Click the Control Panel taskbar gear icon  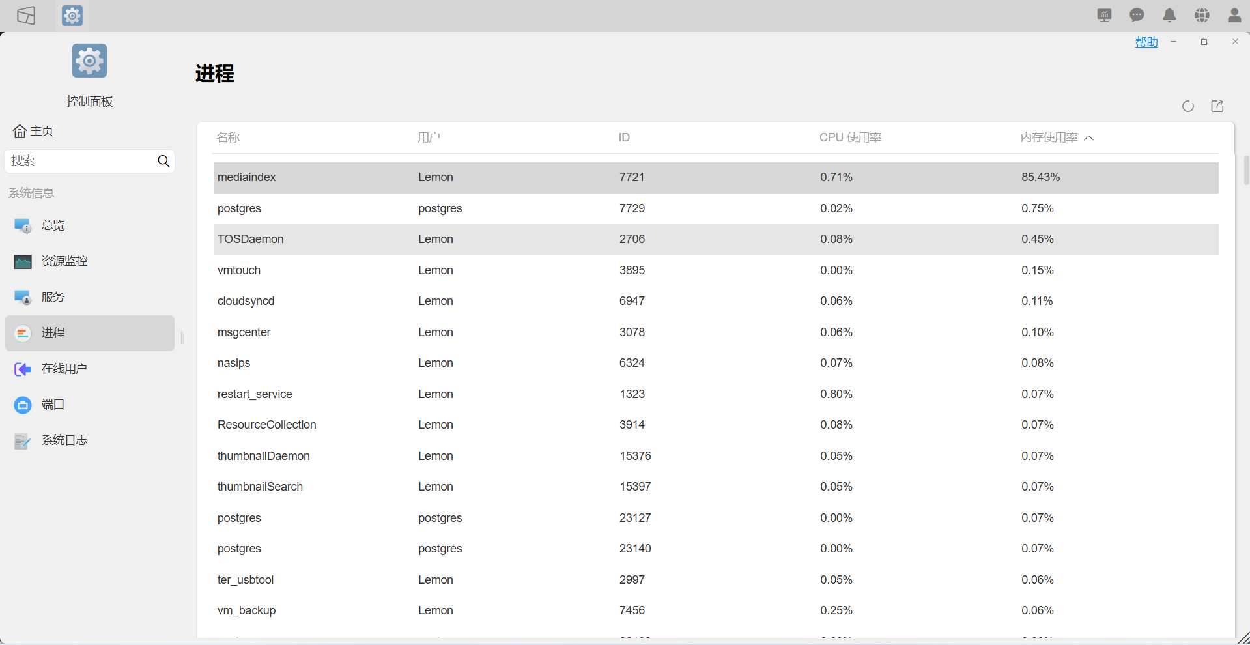point(72,16)
